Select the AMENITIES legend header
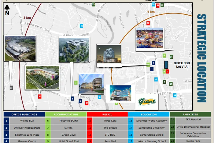Screen dimensions: 214x143 pos(190,115)
